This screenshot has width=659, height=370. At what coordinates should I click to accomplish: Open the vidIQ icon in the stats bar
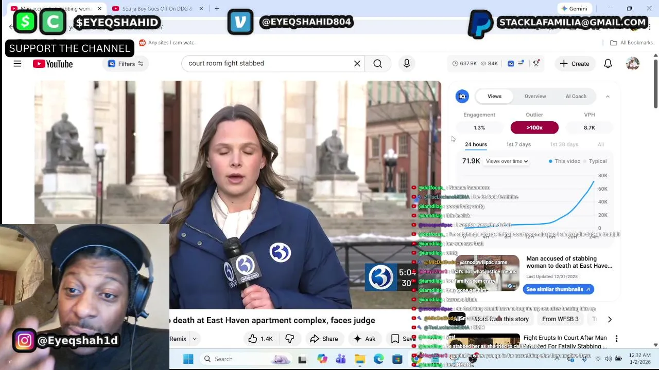pyautogui.click(x=511, y=63)
